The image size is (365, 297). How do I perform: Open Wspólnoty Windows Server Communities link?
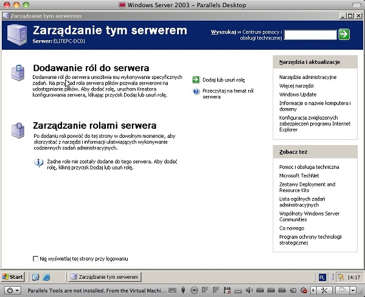click(x=310, y=216)
